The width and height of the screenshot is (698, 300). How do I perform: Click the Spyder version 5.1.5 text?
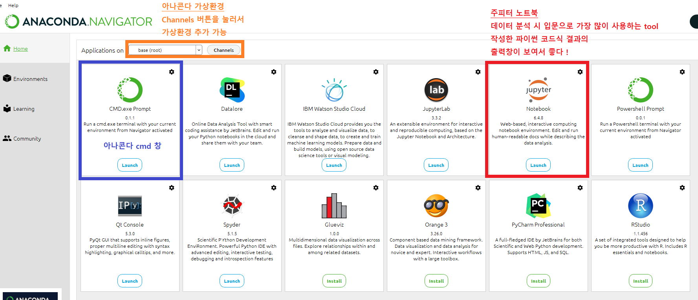pos(232,234)
